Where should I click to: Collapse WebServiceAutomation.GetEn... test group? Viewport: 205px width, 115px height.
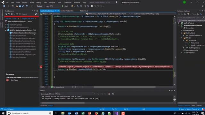point(6,30)
